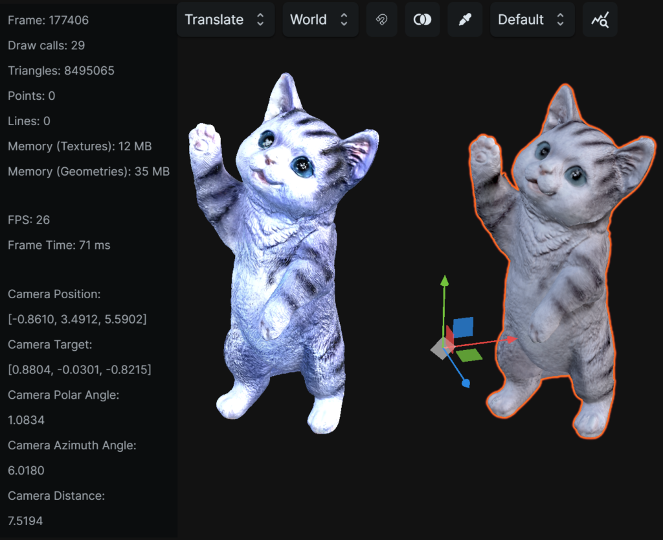Click the "Camera Azimuth Angle:" label
Viewport: 663px width, 540px height.
[x=72, y=445]
